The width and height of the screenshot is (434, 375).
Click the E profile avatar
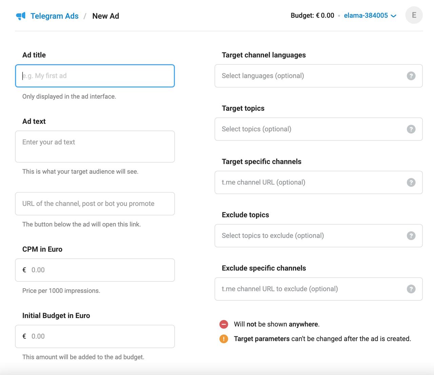click(x=414, y=15)
